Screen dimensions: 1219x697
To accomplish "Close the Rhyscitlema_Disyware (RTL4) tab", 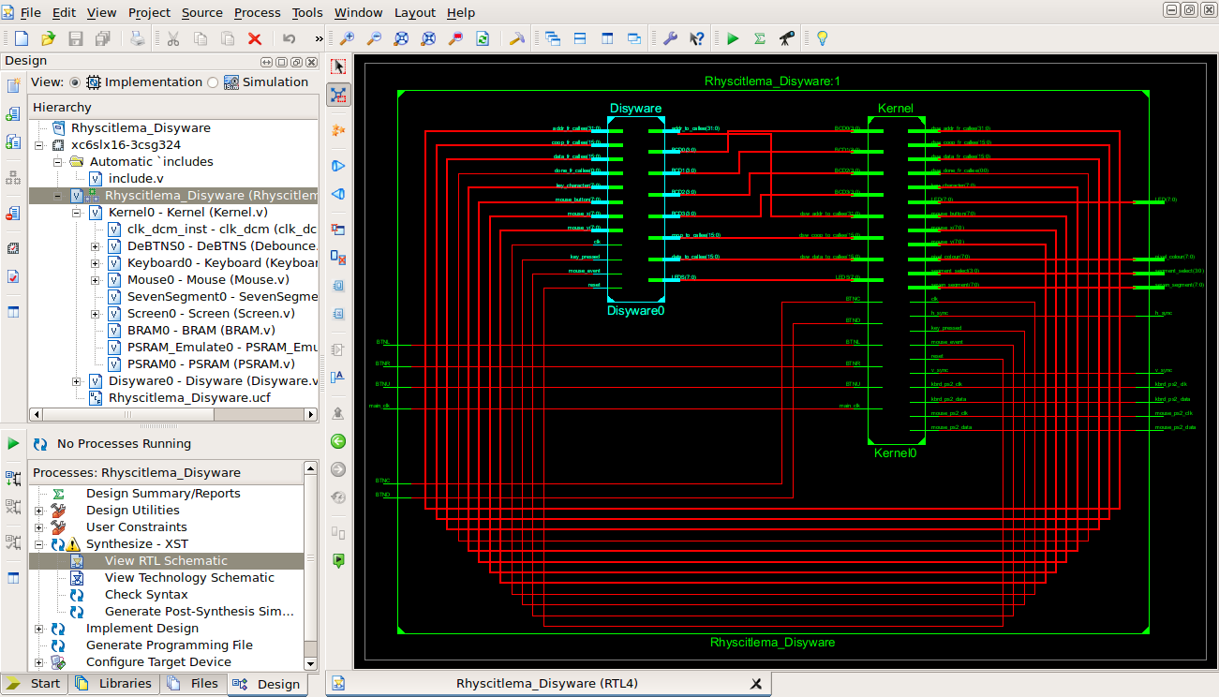I will click(x=755, y=684).
